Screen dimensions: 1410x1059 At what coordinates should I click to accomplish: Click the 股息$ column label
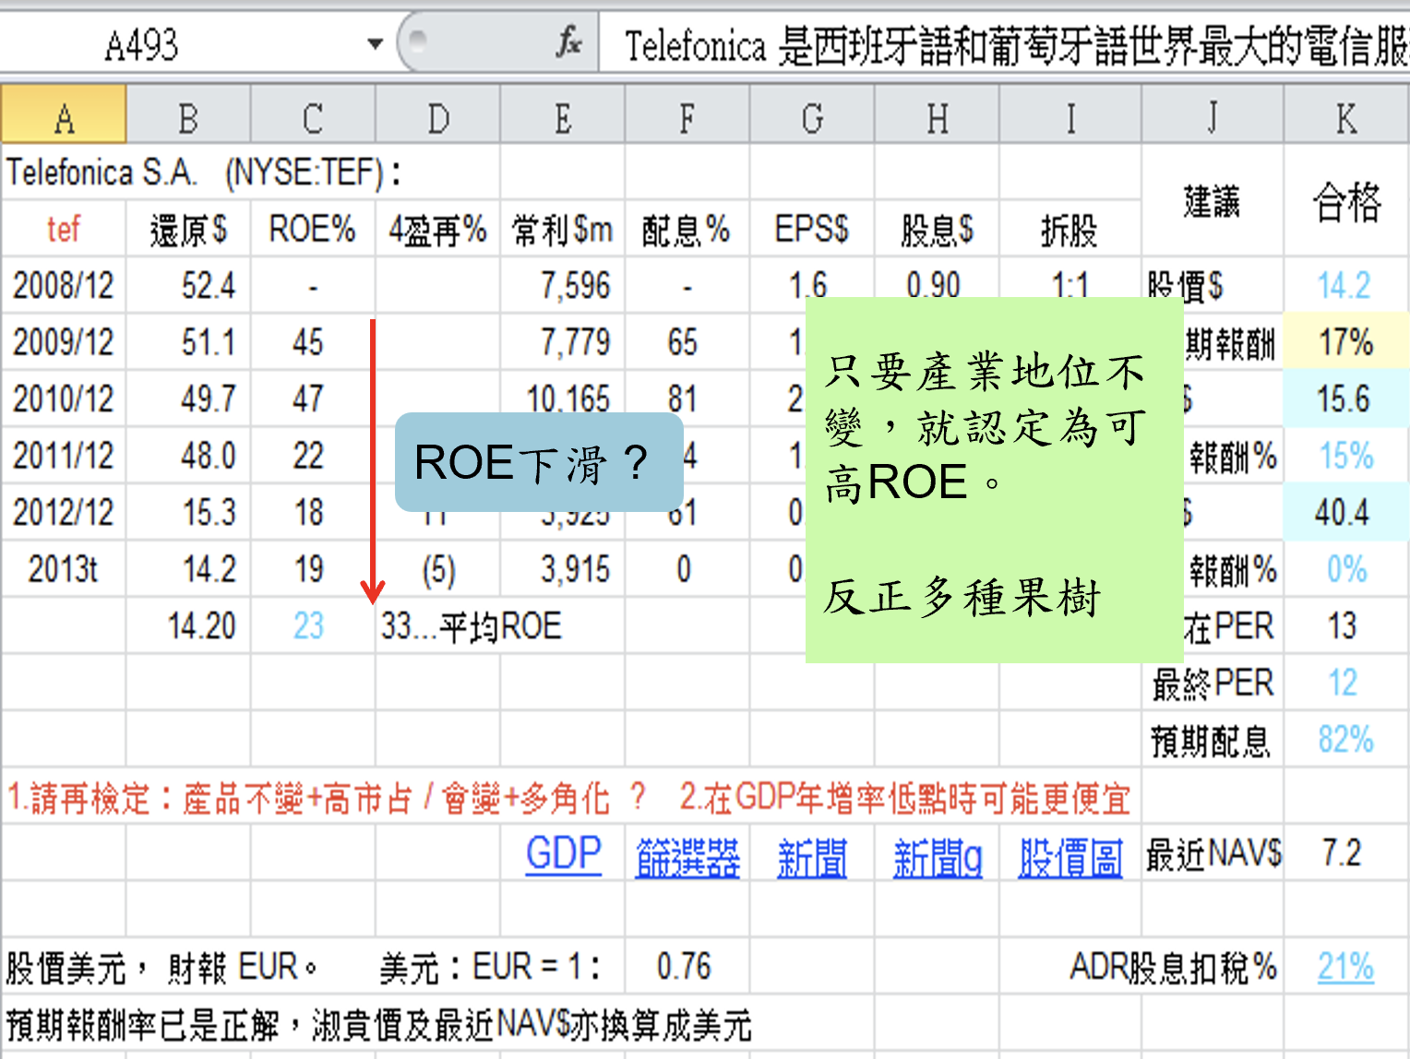pos(937,230)
